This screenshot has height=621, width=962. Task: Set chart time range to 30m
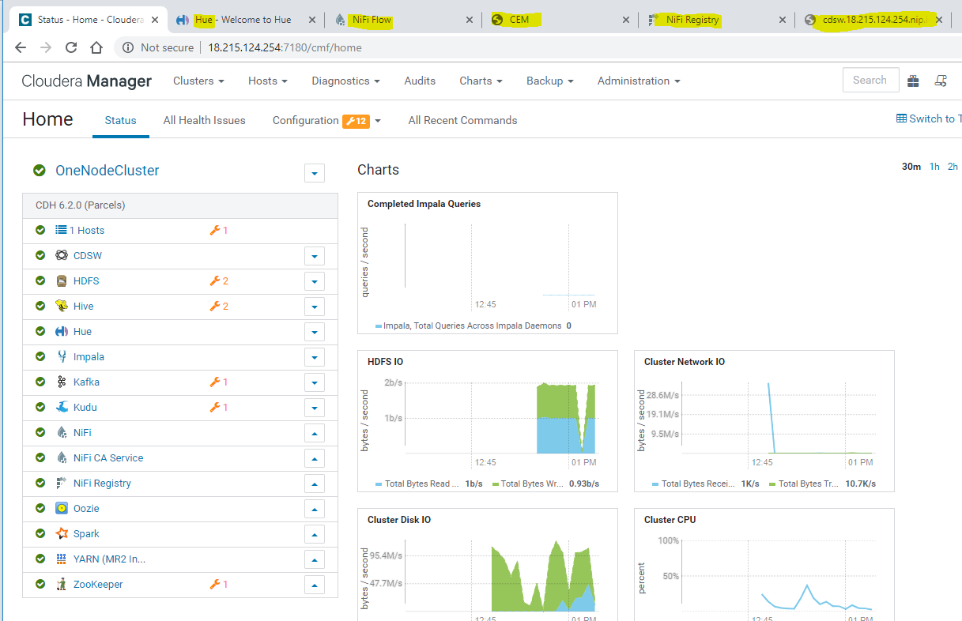(911, 166)
